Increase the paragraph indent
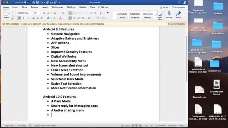Image resolution: width=228 pixels, height=128 pixels. pos(95,13)
